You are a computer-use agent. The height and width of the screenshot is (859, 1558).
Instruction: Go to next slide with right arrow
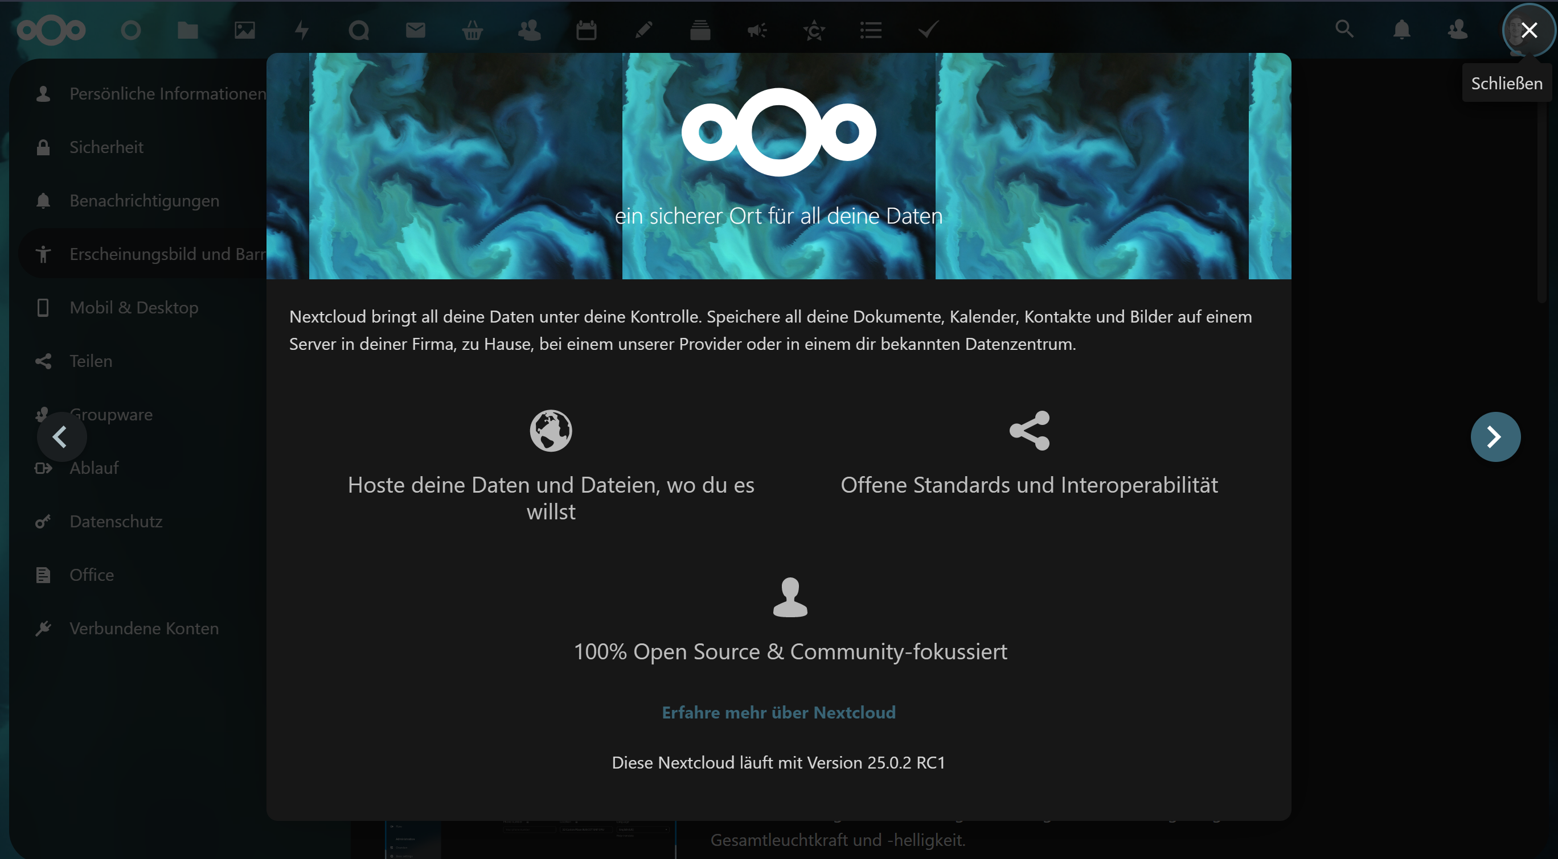coord(1495,436)
